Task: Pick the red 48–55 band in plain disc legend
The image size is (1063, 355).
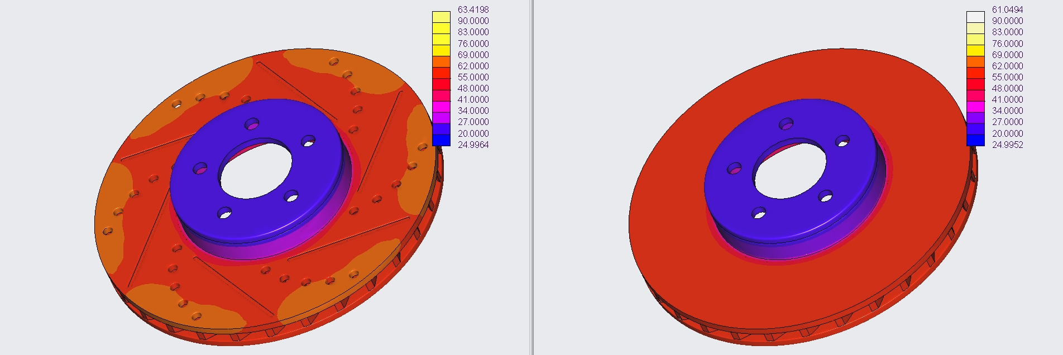Action: point(975,84)
